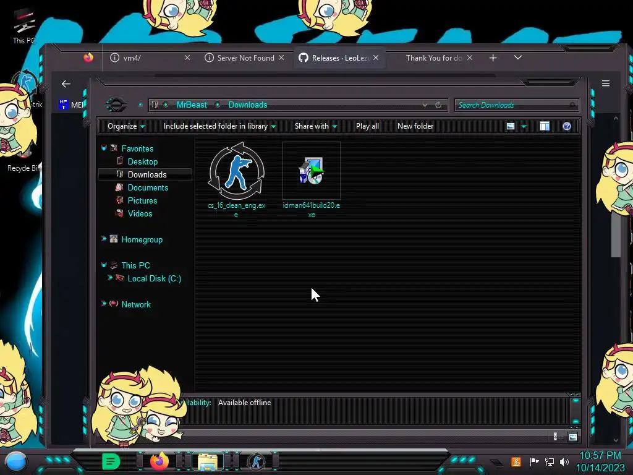Open the Share with dropdown
The height and width of the screenshot is (475, 633).
click(316, 126)
